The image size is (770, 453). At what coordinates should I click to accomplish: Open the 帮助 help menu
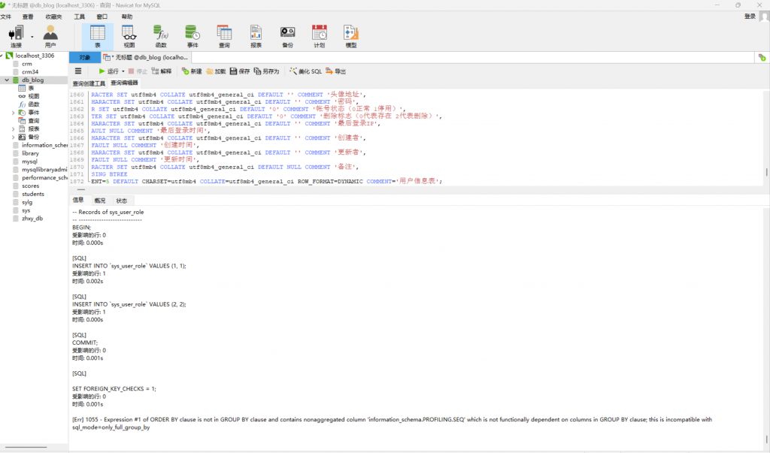coord(126,17)
